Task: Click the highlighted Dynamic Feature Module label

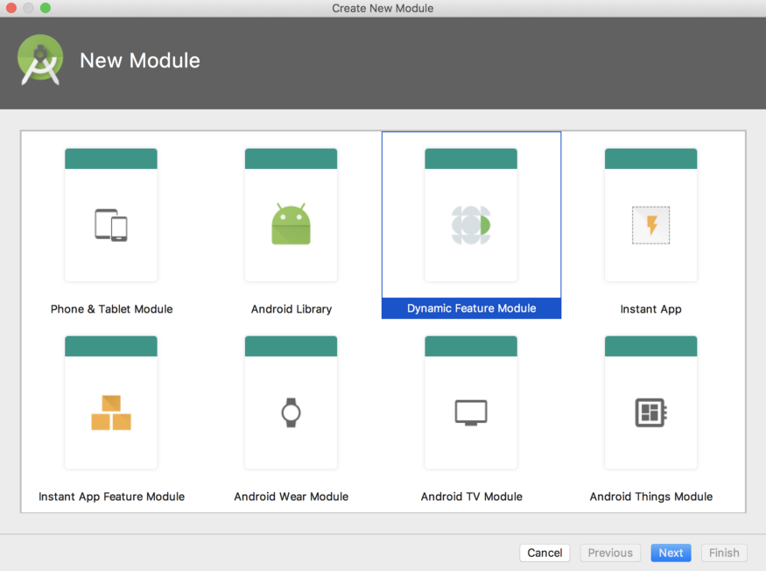Action: coord(471,308)
